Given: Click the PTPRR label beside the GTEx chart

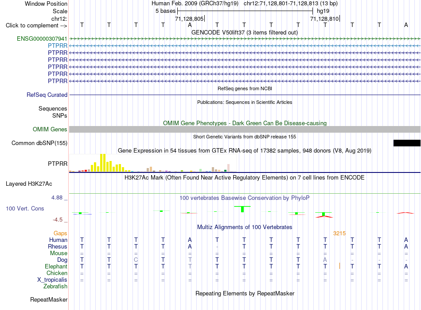Looking at the screenshot, I should pyautogui.click(x=58, y=164).
